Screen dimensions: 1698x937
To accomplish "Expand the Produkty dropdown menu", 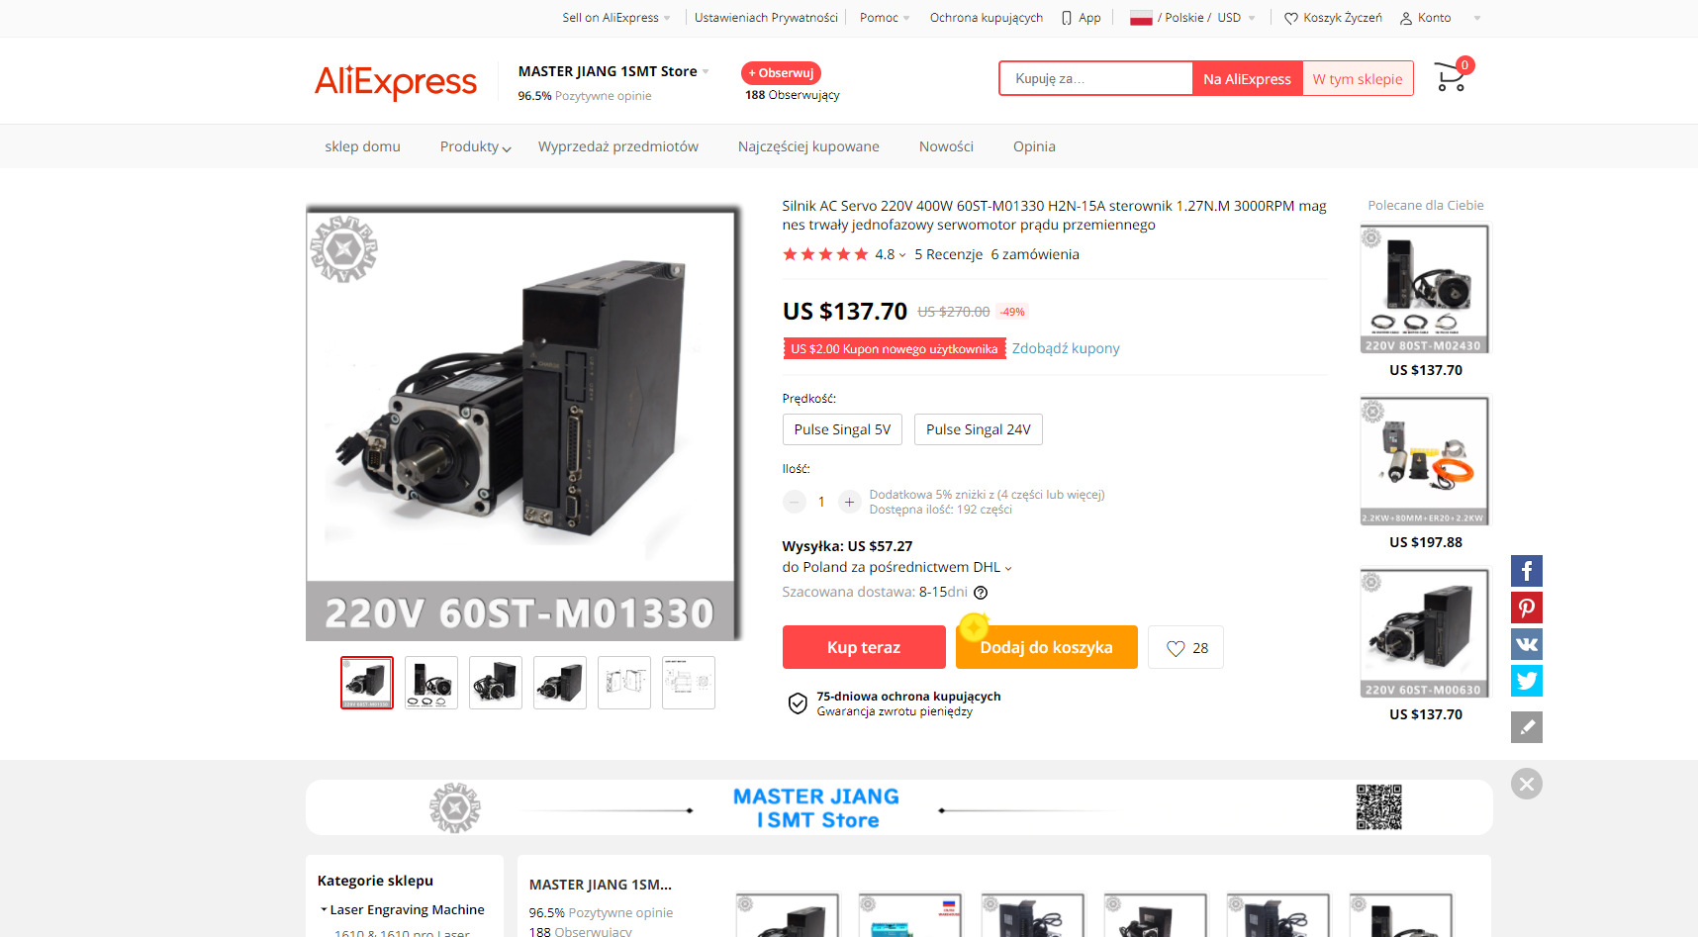I will coord(475,146).
